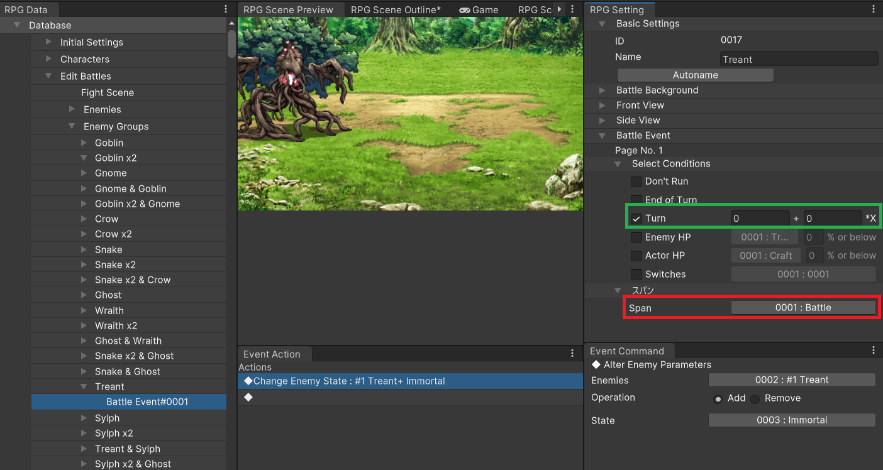The image size is (883, 470).
Task: Open the Span dropdown showing Battle
Action: (803, 308)
